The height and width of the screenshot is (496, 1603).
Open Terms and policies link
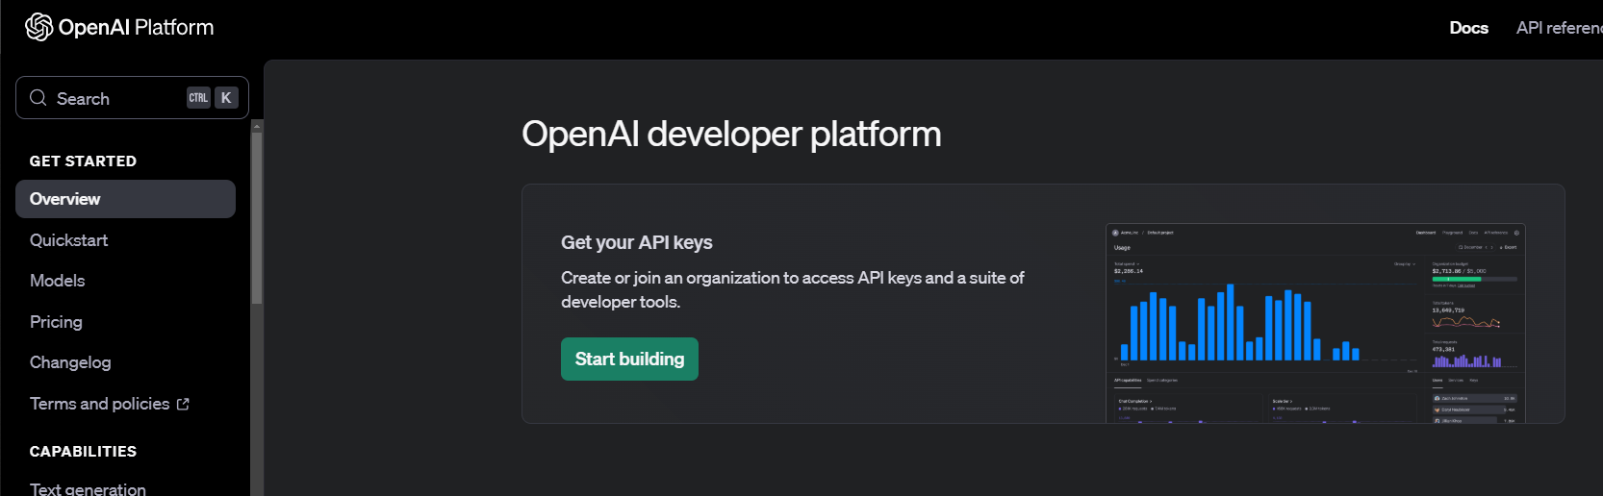99,404
